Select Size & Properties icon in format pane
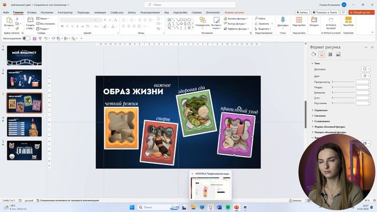This screenshot has width=377, height=212. pos(330,55)
